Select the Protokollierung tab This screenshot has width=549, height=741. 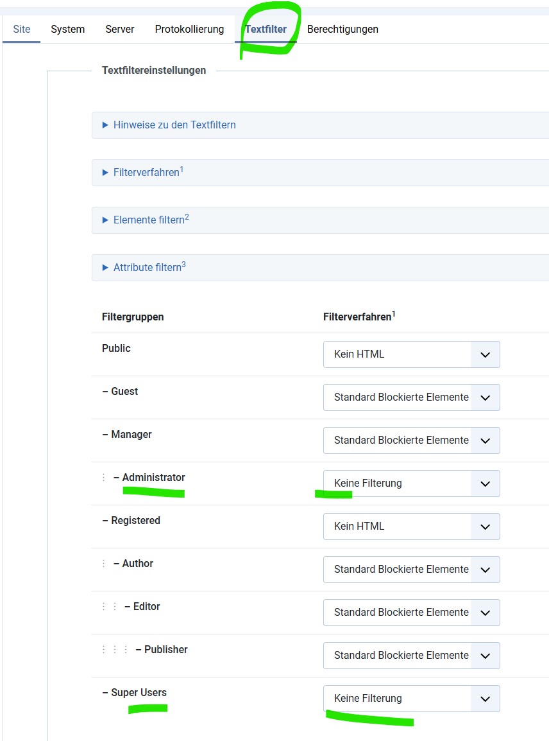coord(189,30)
